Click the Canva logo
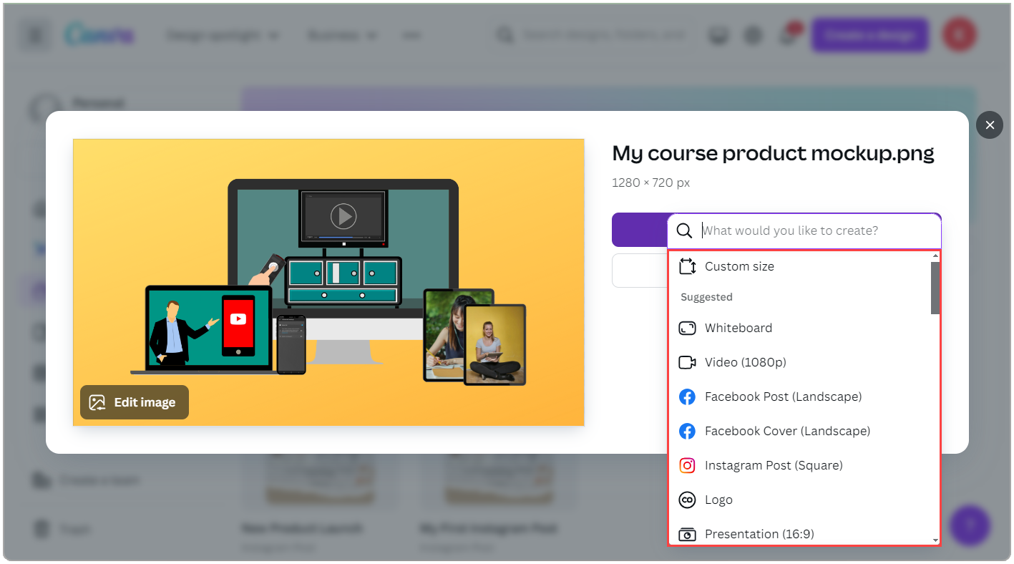This screenshot has height=564, width=1014. (x=99, y=34)
